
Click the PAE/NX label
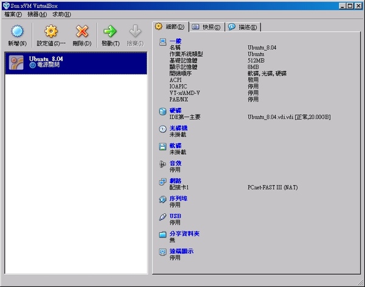click(178, 99)
